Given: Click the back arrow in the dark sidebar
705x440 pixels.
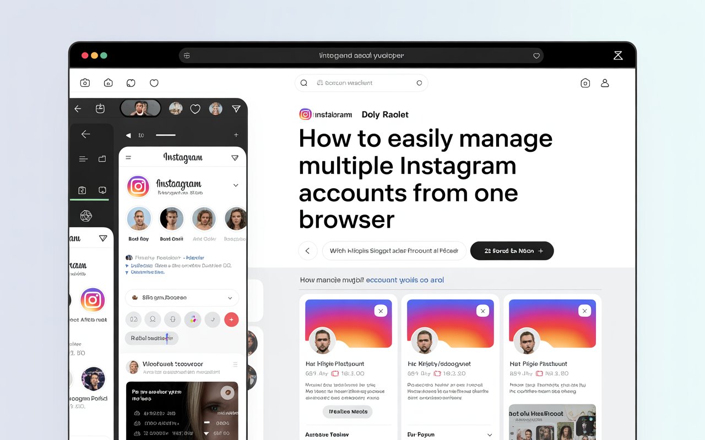Looking at the screenshot, I should (x=85, y=134).
